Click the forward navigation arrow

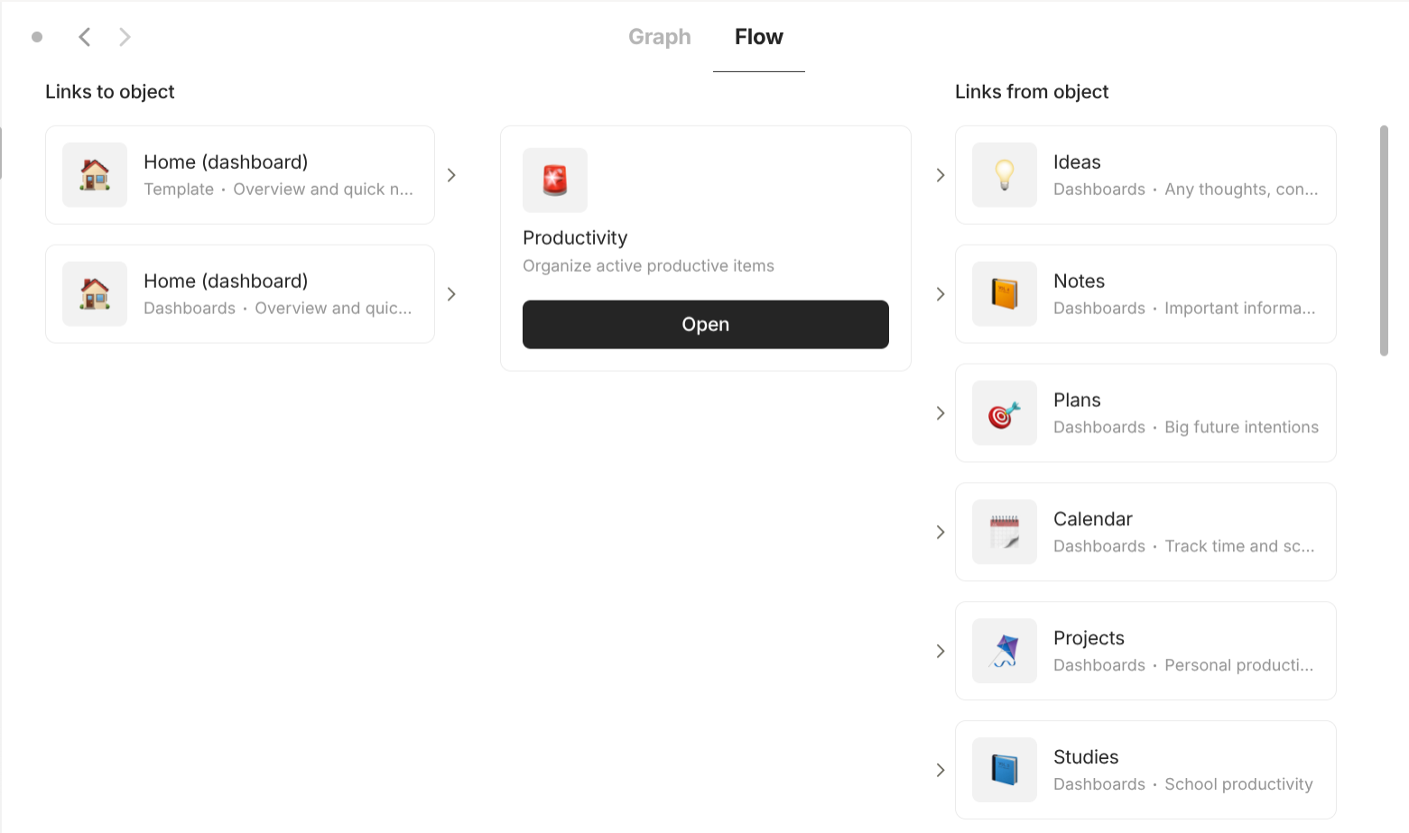[x=124, y=36]
